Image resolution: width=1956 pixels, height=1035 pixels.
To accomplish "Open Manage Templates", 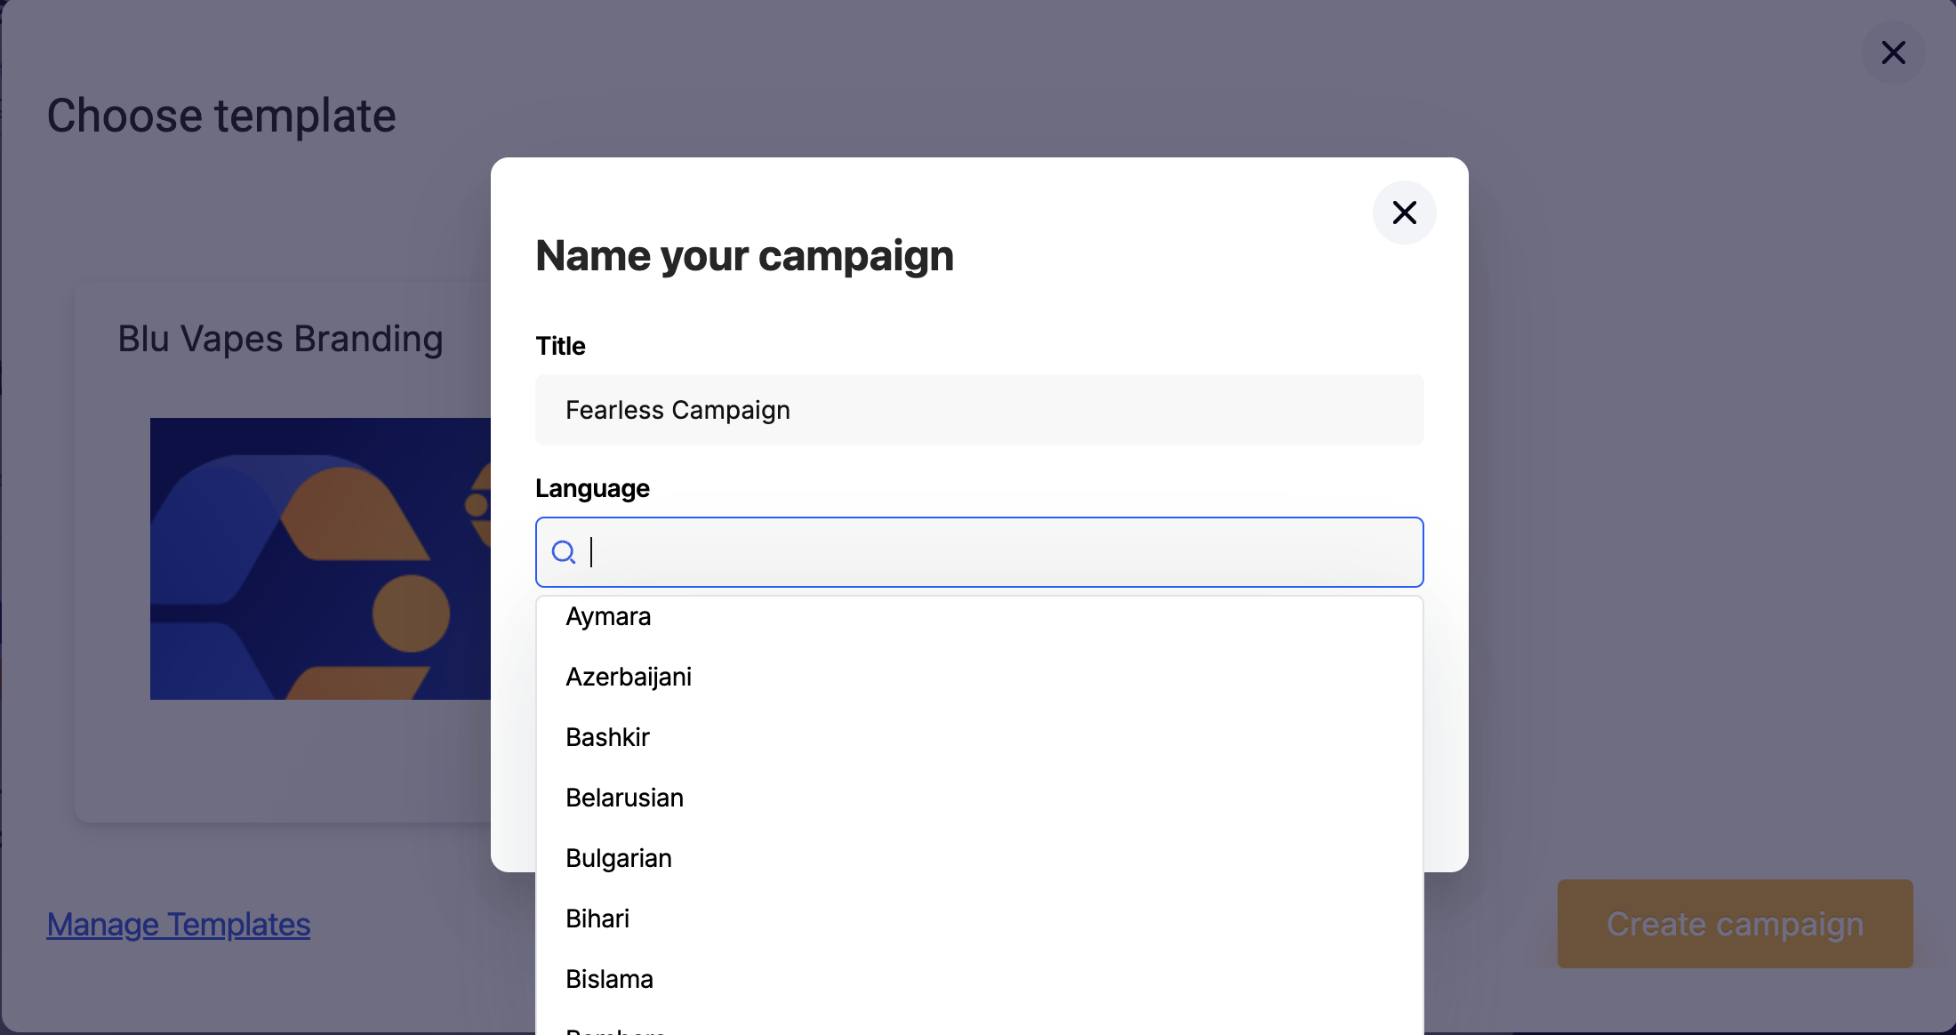I will 178,924.
